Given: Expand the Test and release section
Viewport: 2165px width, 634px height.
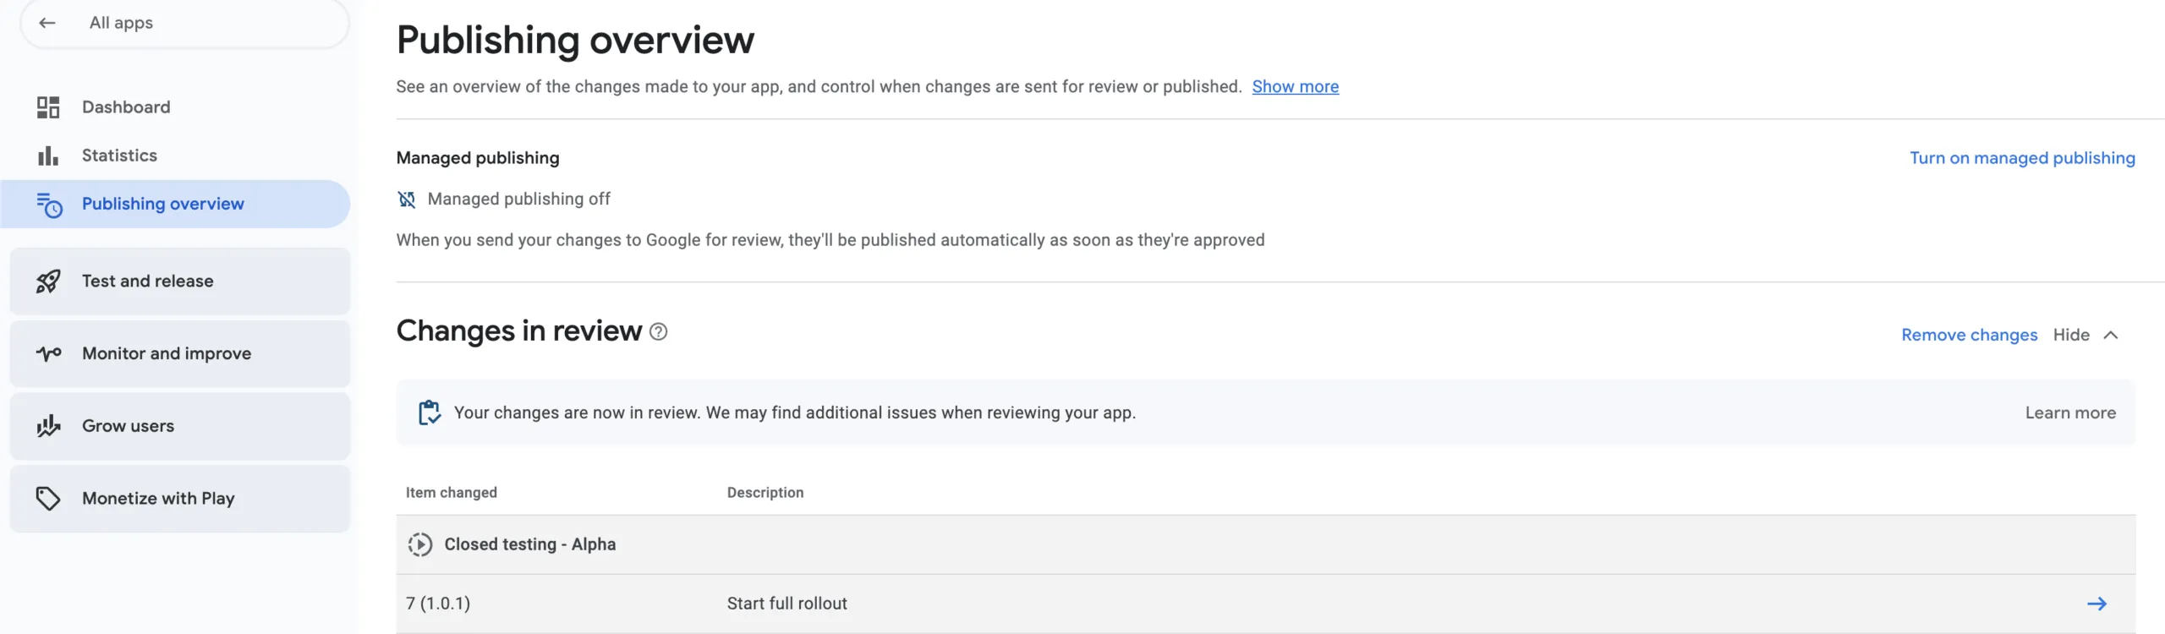Looking at the screenshot, I should coord(180,281).
